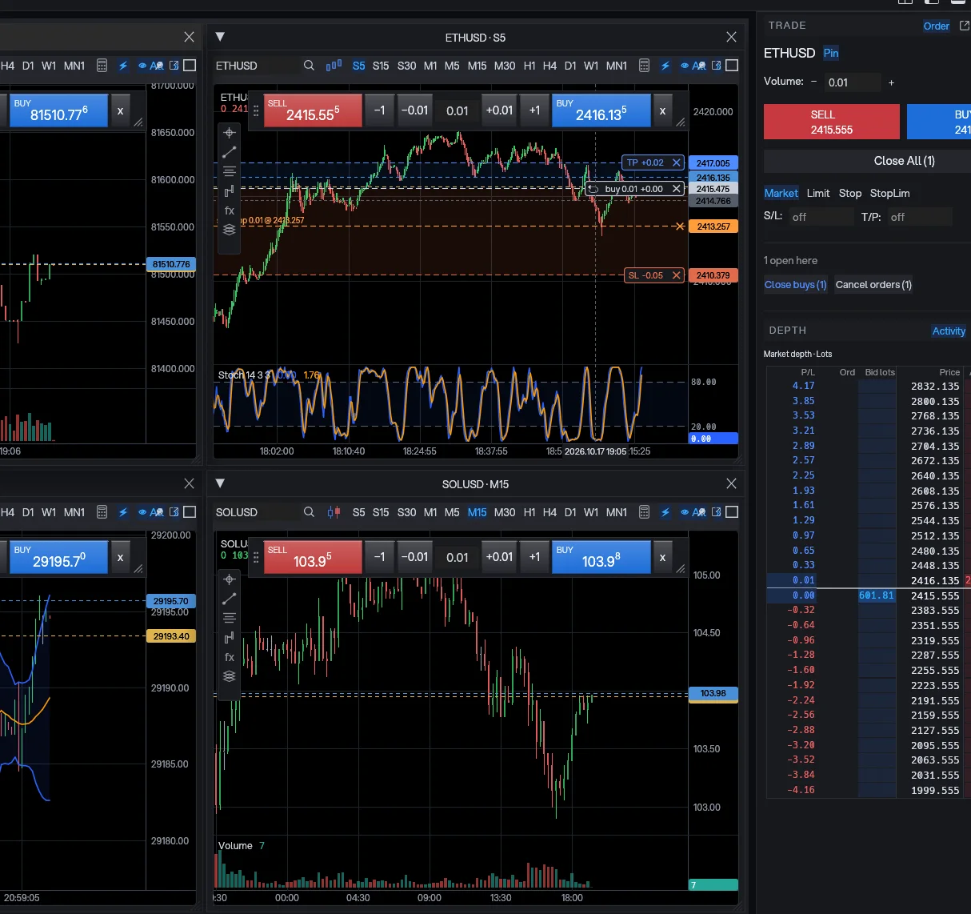Open ETHUSD chart window dropdown triangle
The image size is (971, 914).
click(220, 37)
